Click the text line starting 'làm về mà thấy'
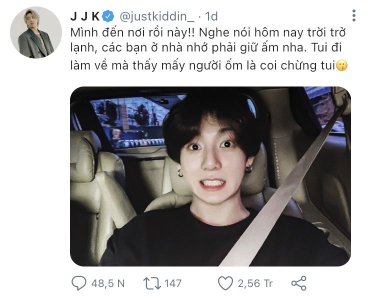 pos(203,65)
